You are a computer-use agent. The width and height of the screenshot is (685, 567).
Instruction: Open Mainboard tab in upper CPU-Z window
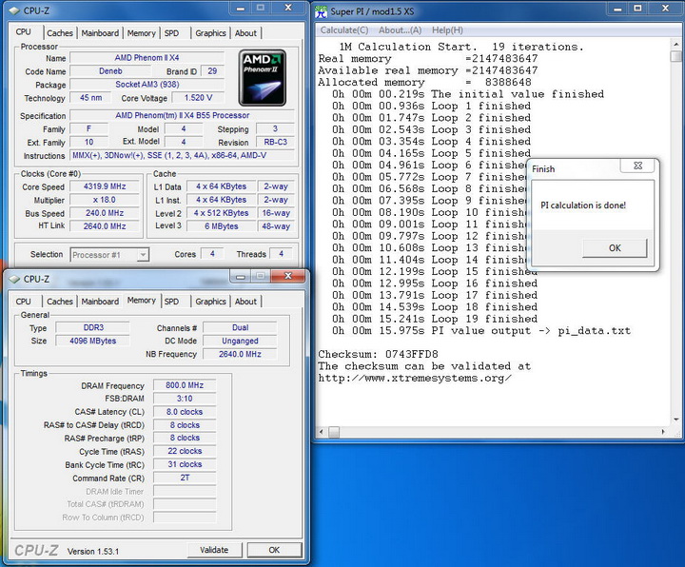tap(100, 33)
